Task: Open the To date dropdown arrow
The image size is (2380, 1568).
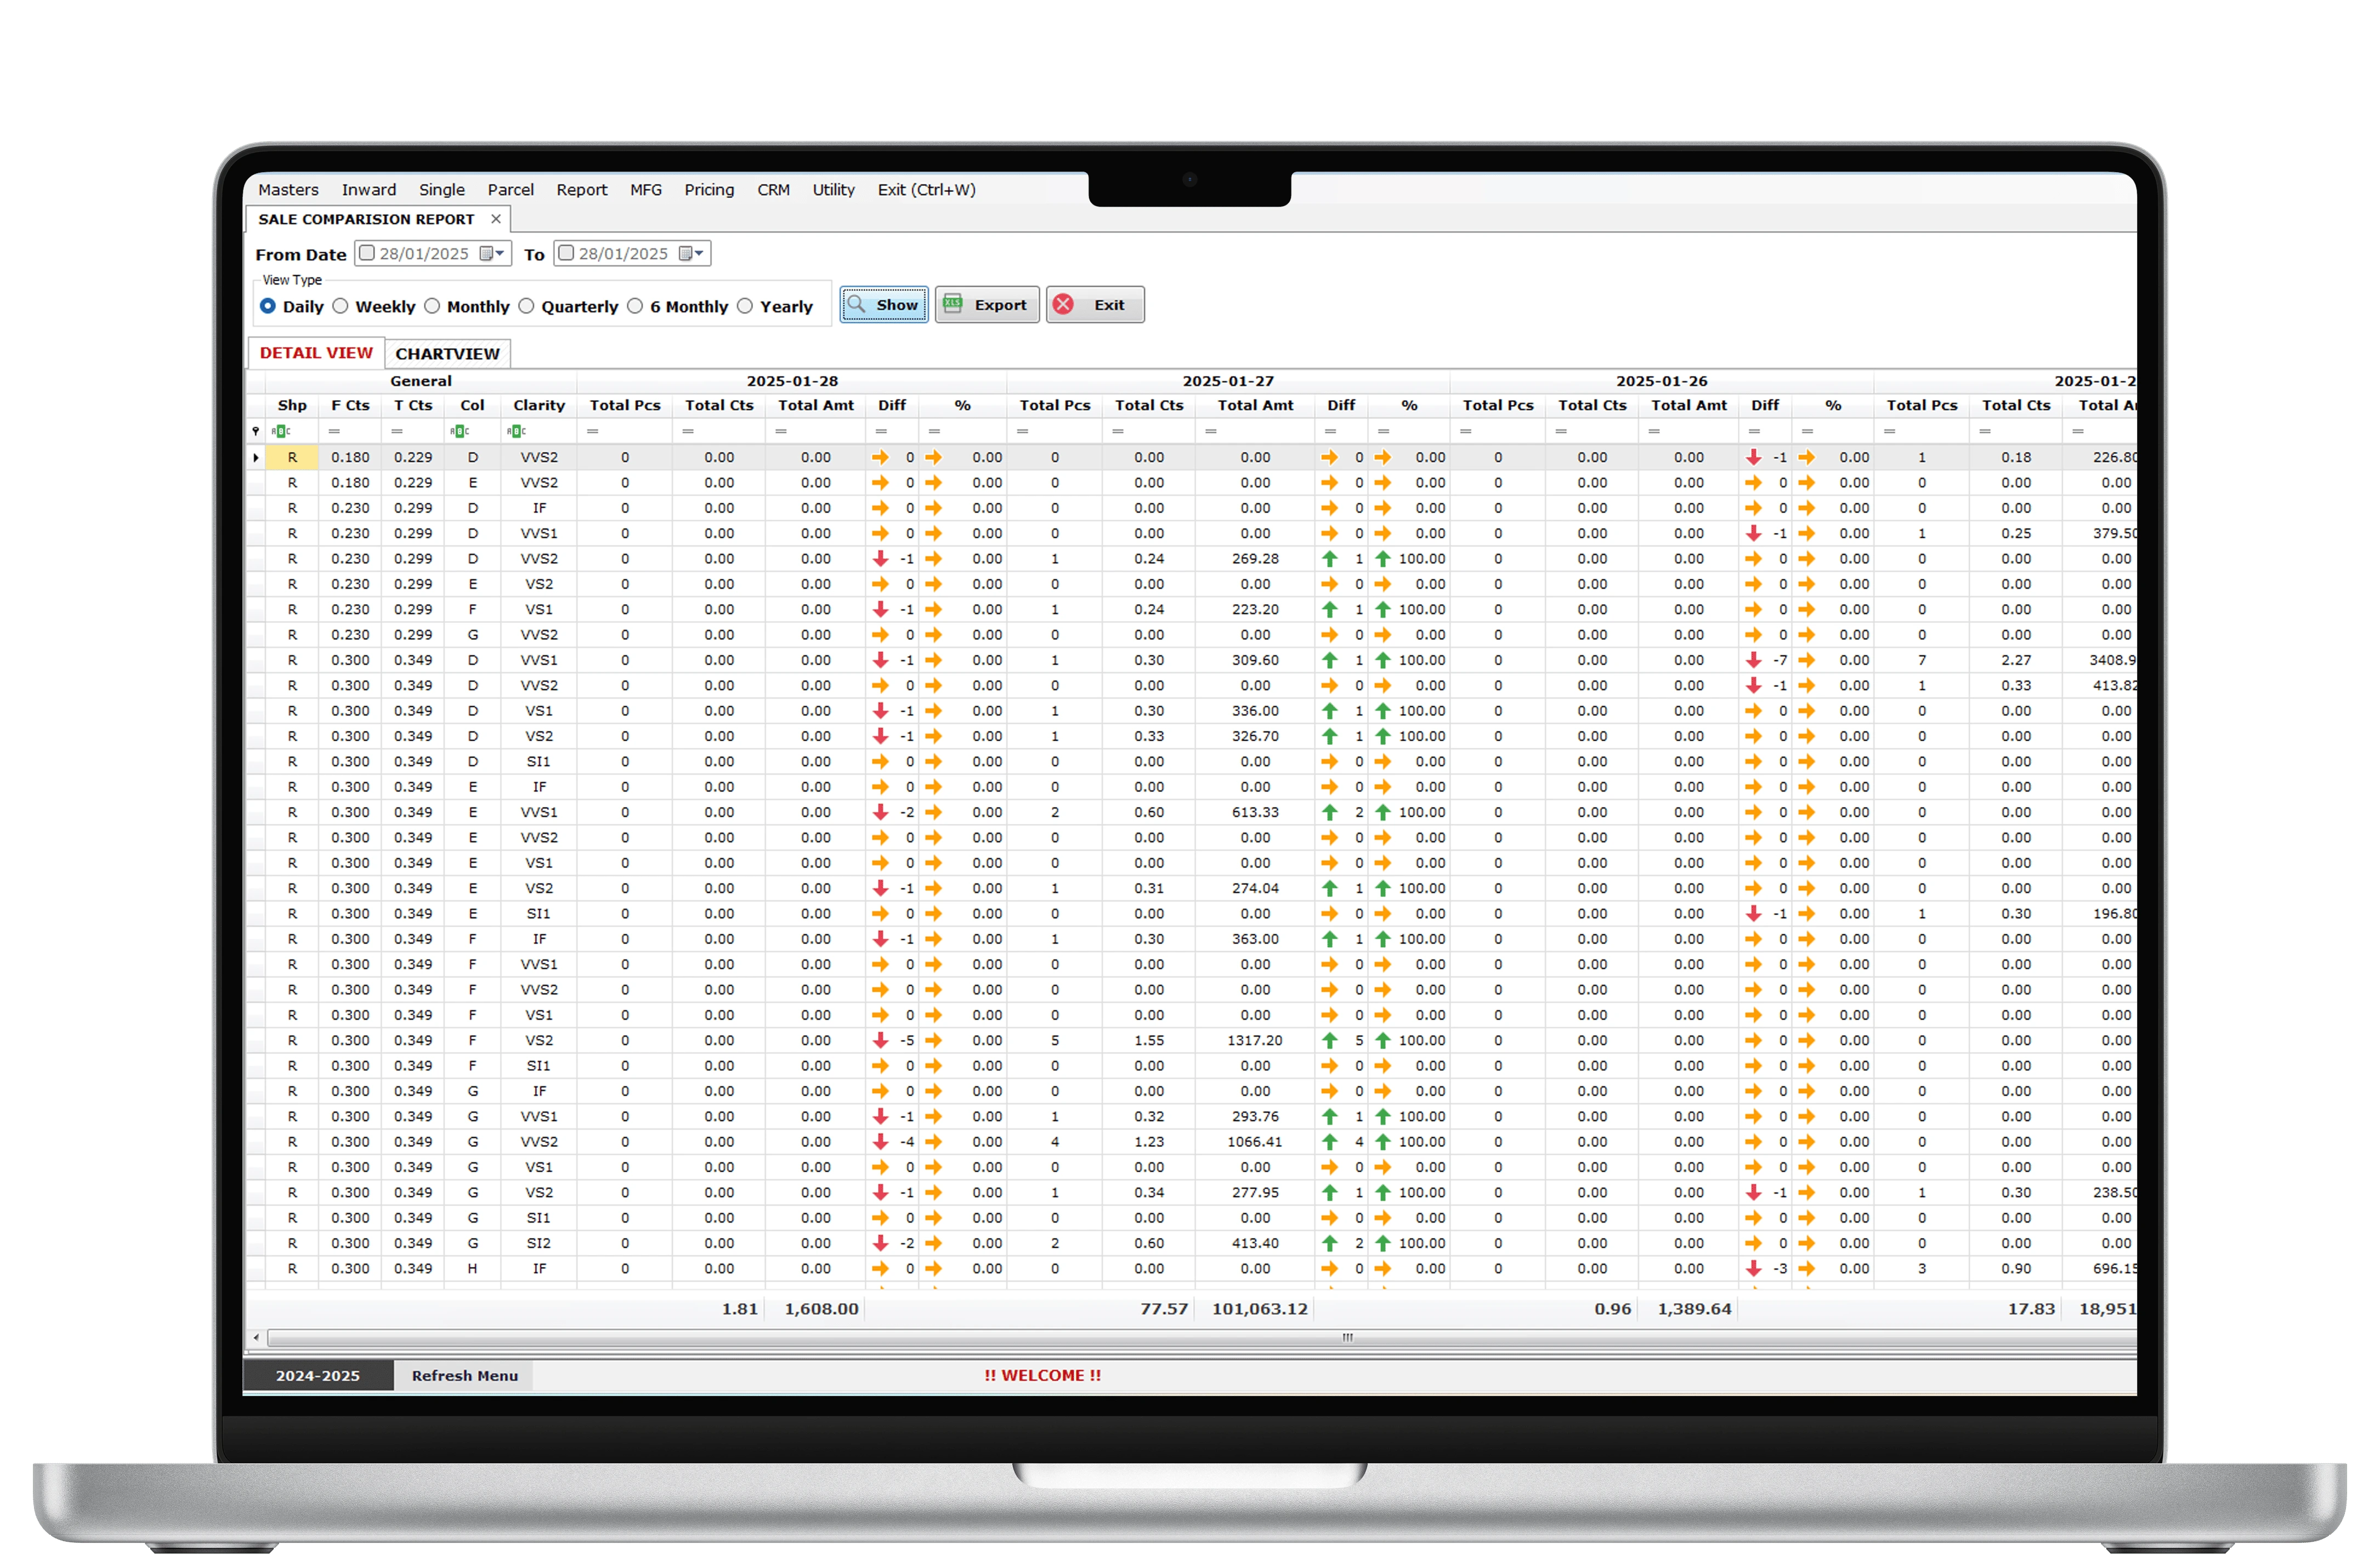Action: click(699, 254)
